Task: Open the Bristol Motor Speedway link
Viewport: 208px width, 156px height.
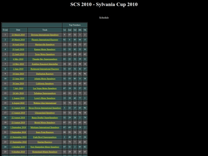Action: (45, 122)
